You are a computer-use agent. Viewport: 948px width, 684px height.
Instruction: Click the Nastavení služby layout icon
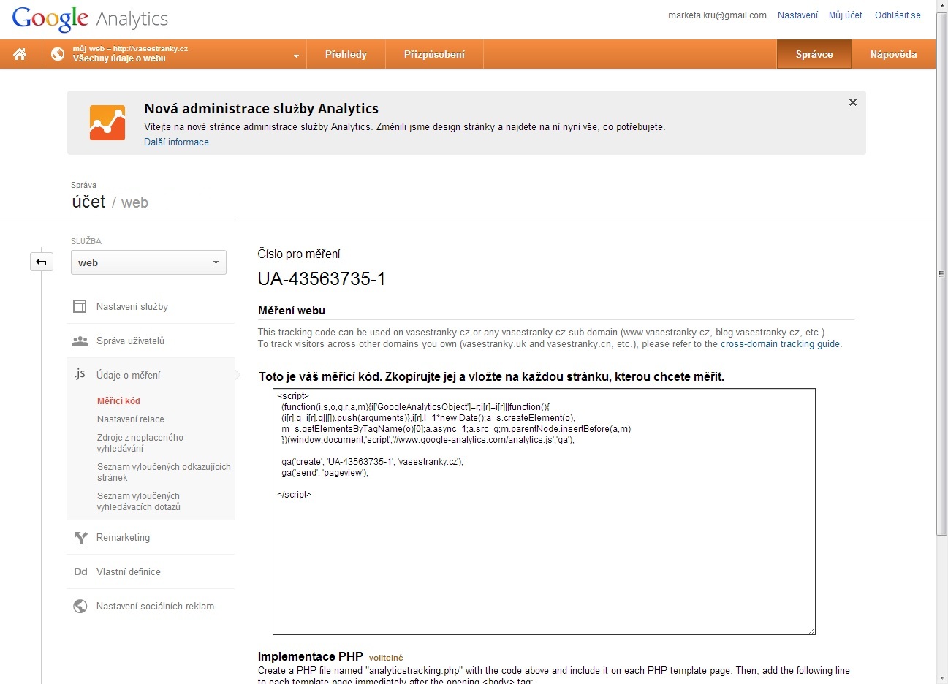pos(80,306)
